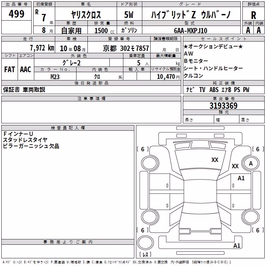Select door shape value 5W
The image size is (266, 266).
click(x=129, y=15)
